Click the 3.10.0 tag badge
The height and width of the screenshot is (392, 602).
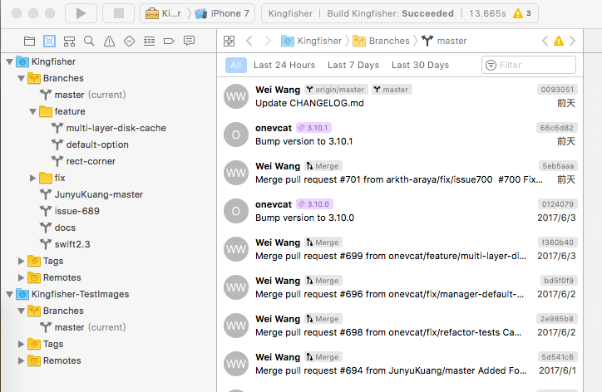pos(314,204)
